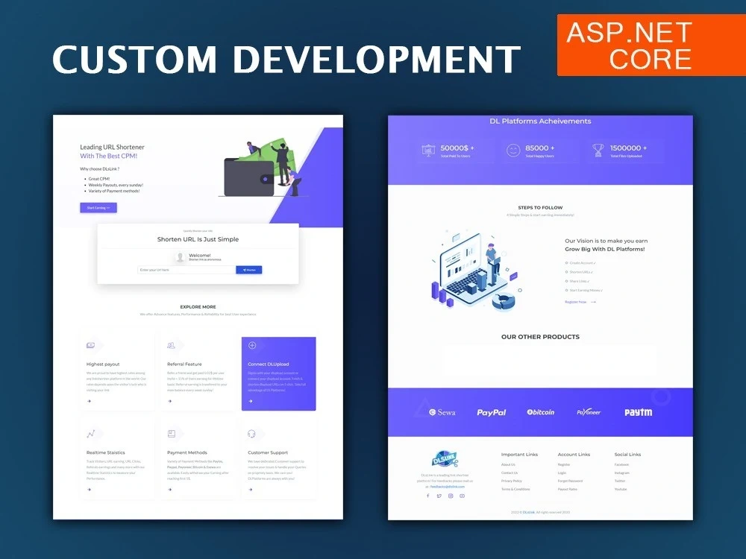
Task: Click the 'Share Links' step item
Action: click(577, 281)
